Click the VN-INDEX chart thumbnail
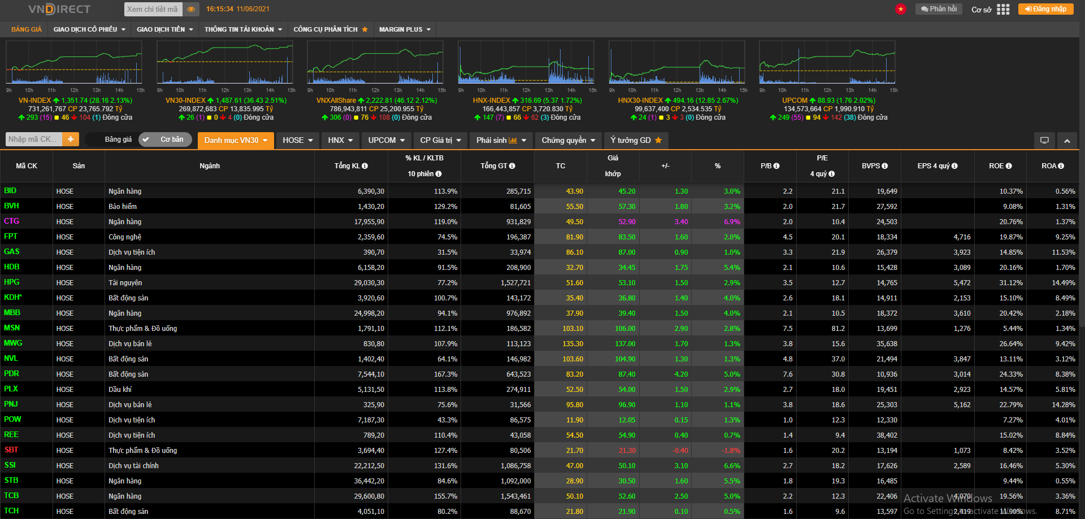The width and height of the screenshot is (1085, 519). tap(74, 63)
